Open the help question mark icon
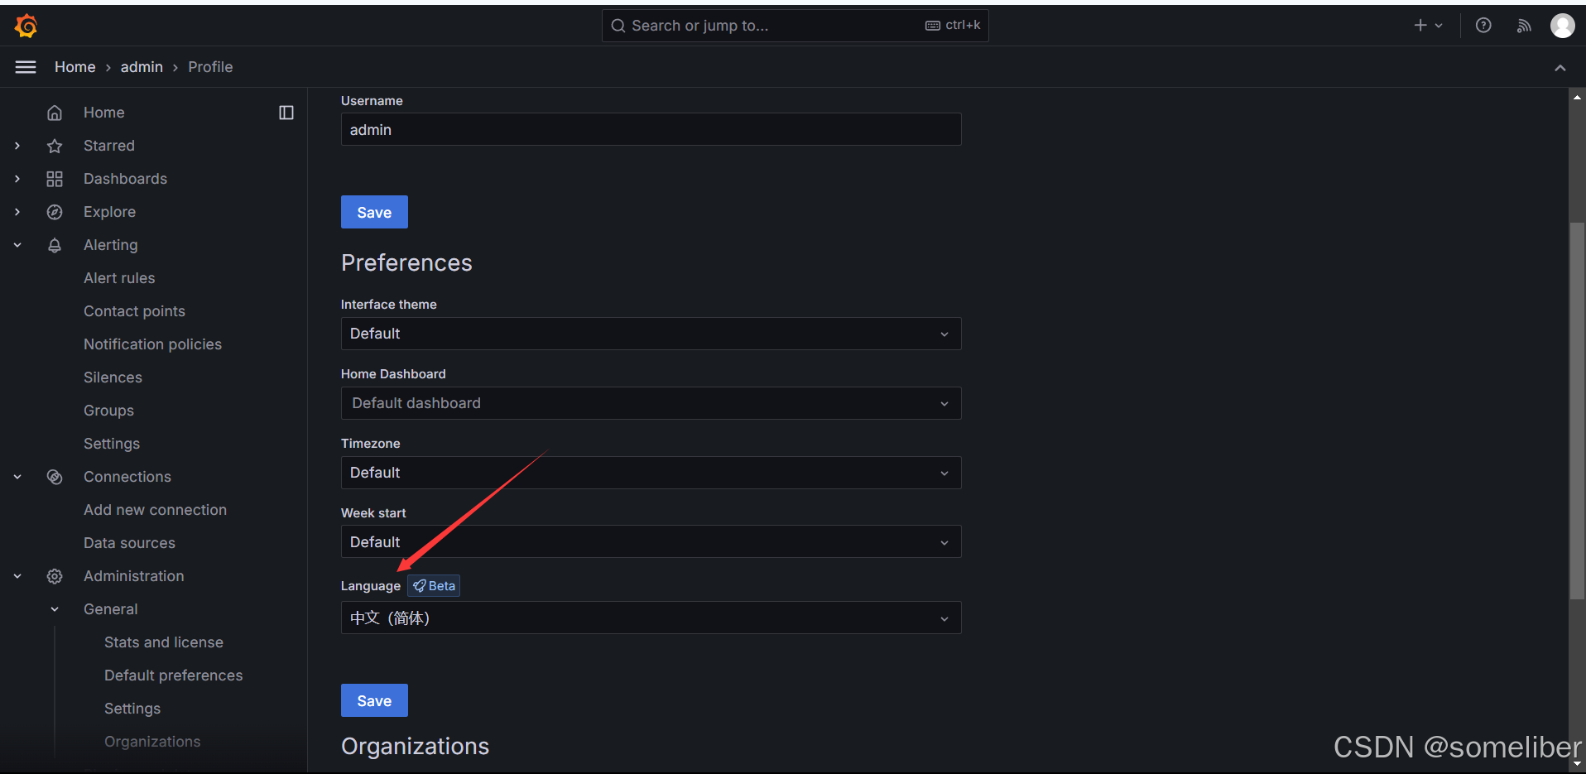This screenshot has height=774, width=1586. pos(1483,26)
